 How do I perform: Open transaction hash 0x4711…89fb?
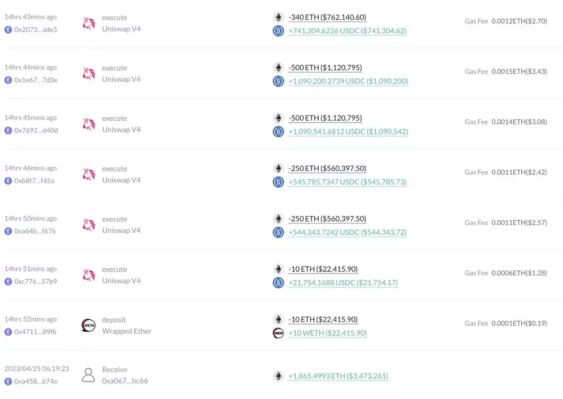coord(35,331)
